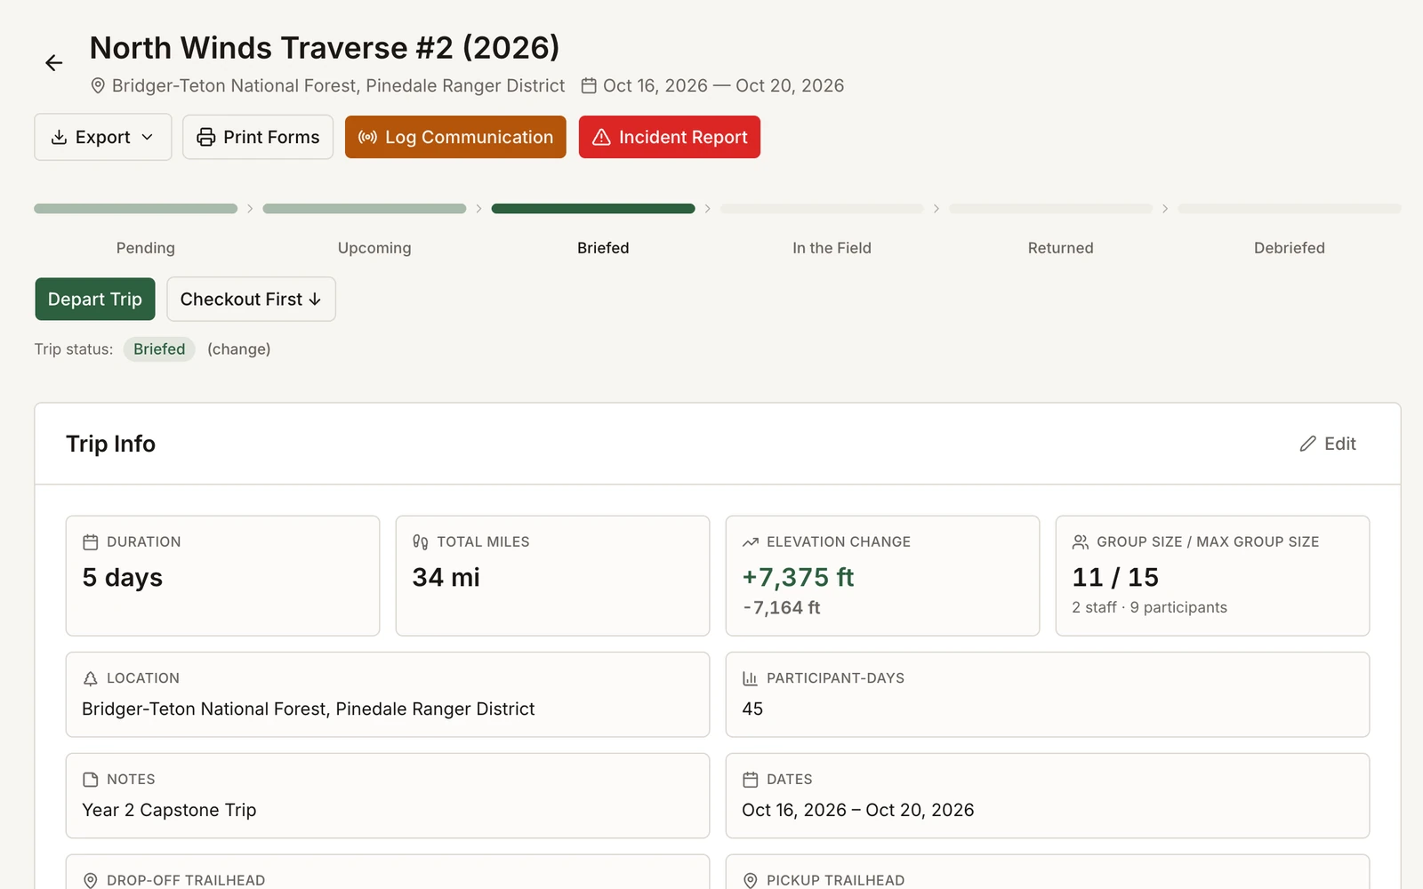Click the pin icon by Drop-off Trailhead

click(90, 880)
